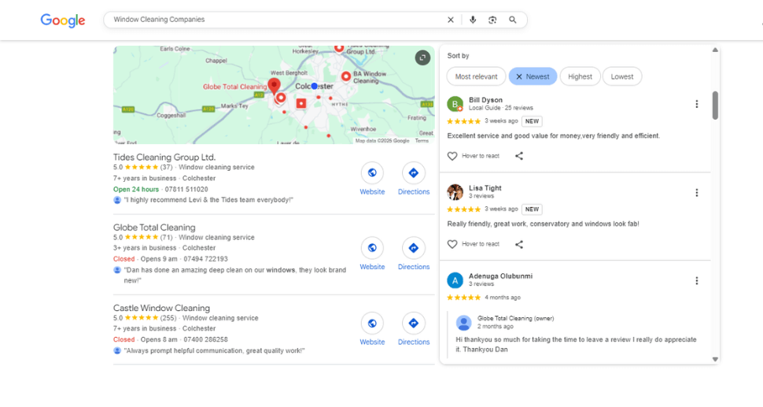Click the reviews panel scroll down arrow
This screenshot has height=407, width=763.
point(715,359)
